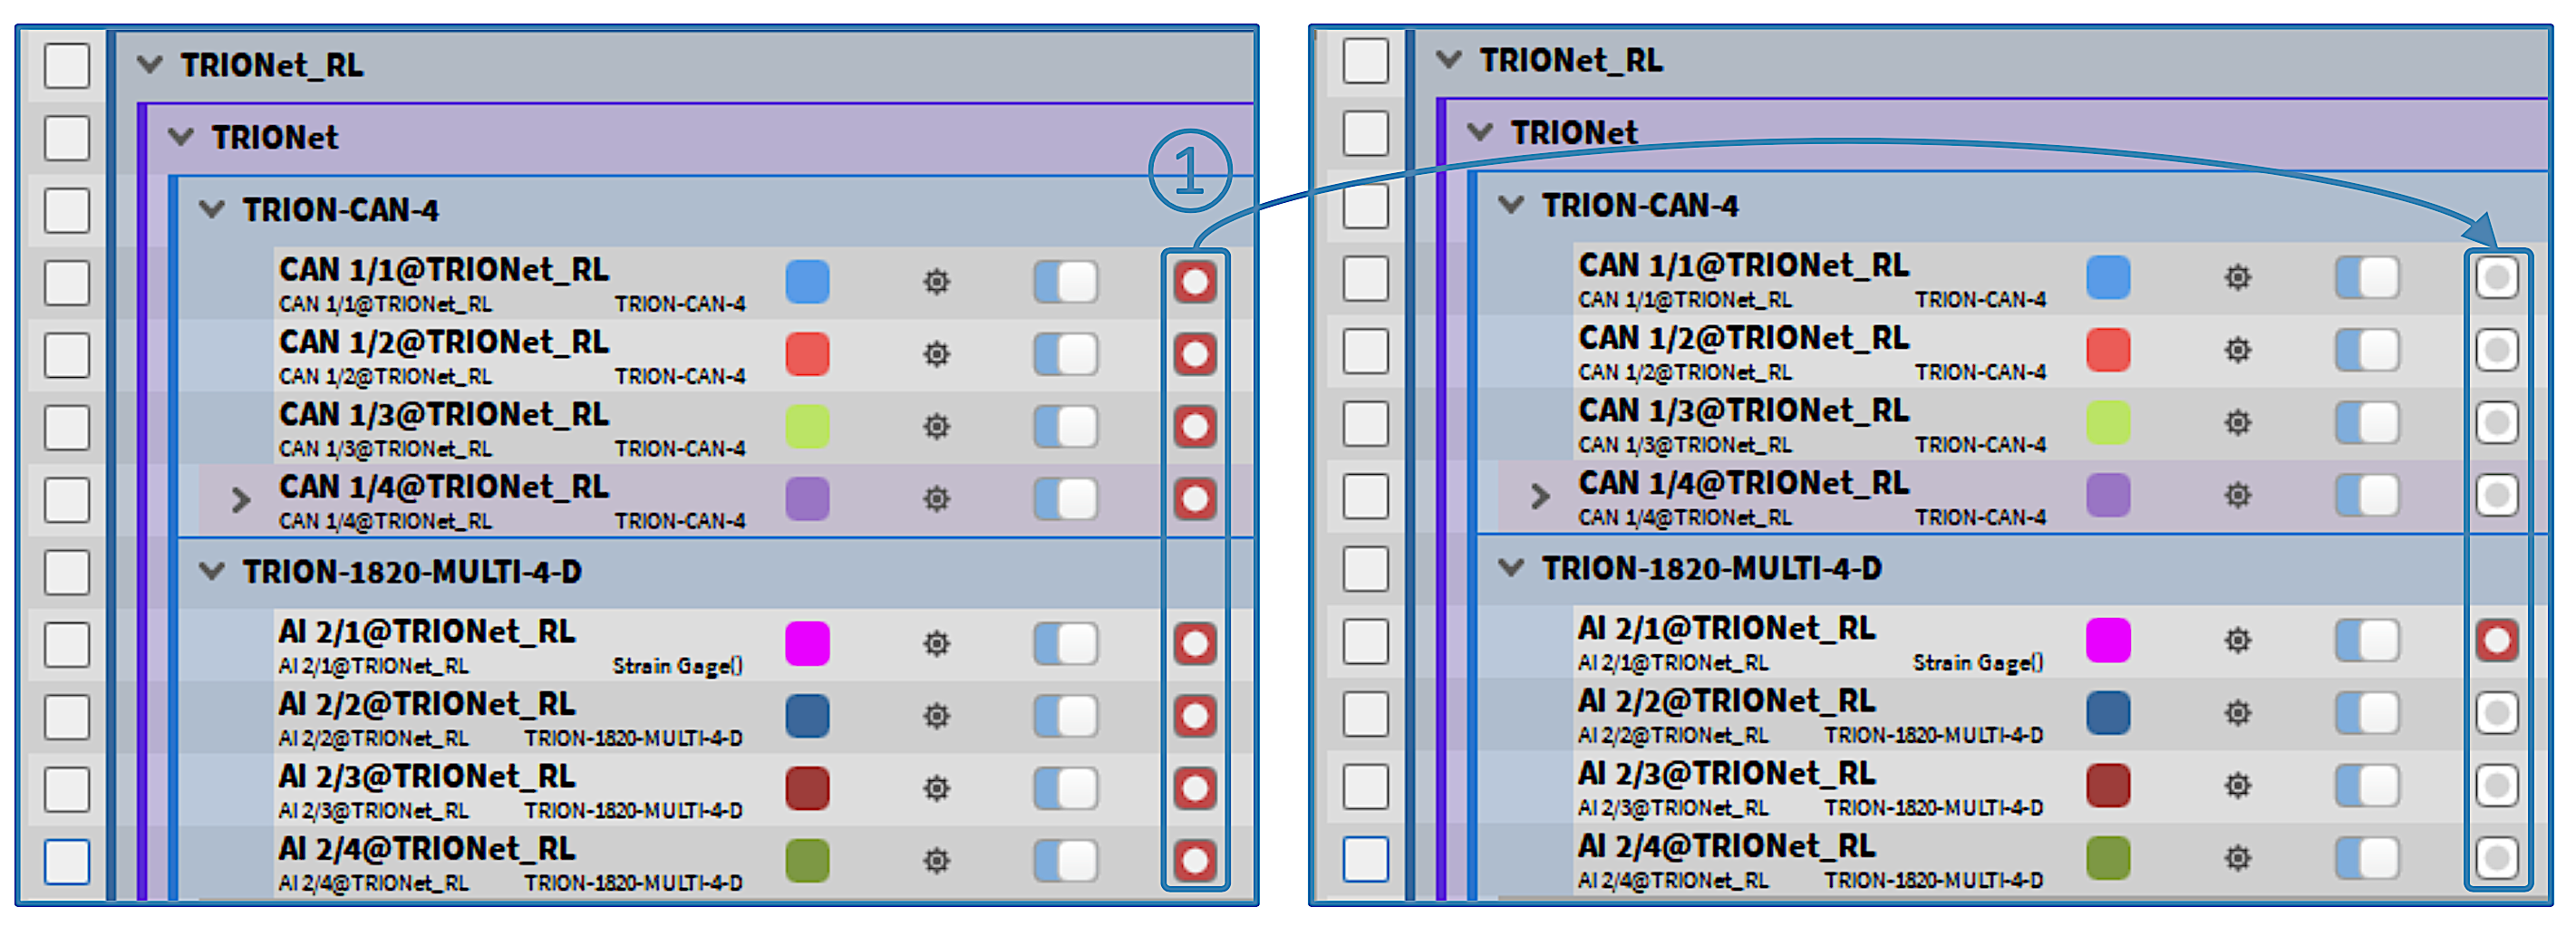Click the record indicator for CAN 1/4@TRIONet_RL
Viewport: 2576px width, 926px height.
click(x=1196, y=499)
